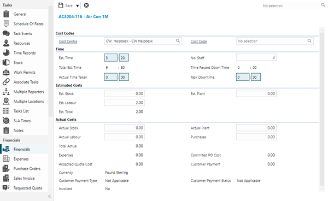Open Work Permits hard hat icon
Viewport: 328px width, 201px height.
(x=6, y=72)
